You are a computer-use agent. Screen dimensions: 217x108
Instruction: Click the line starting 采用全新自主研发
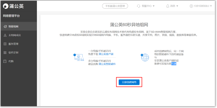click(129, 32)
